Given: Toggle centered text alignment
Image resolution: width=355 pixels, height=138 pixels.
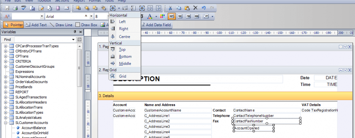Looking at the screenshot, I should (180, 17).
